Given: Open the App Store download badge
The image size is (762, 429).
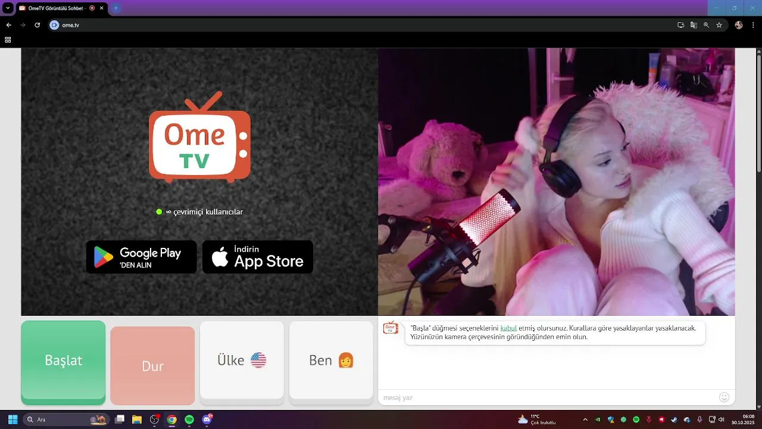Looking at the screenshot, I should 258,257.
